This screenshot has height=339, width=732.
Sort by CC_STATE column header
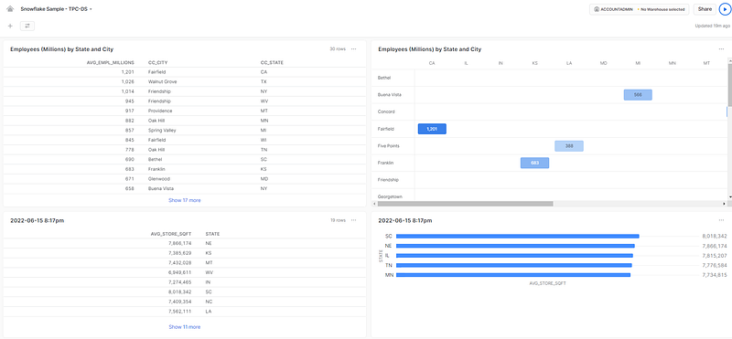272,62
